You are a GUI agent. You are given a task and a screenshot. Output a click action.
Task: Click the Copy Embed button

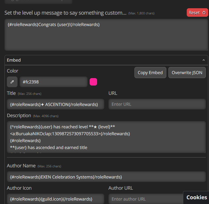coord(150,73)
